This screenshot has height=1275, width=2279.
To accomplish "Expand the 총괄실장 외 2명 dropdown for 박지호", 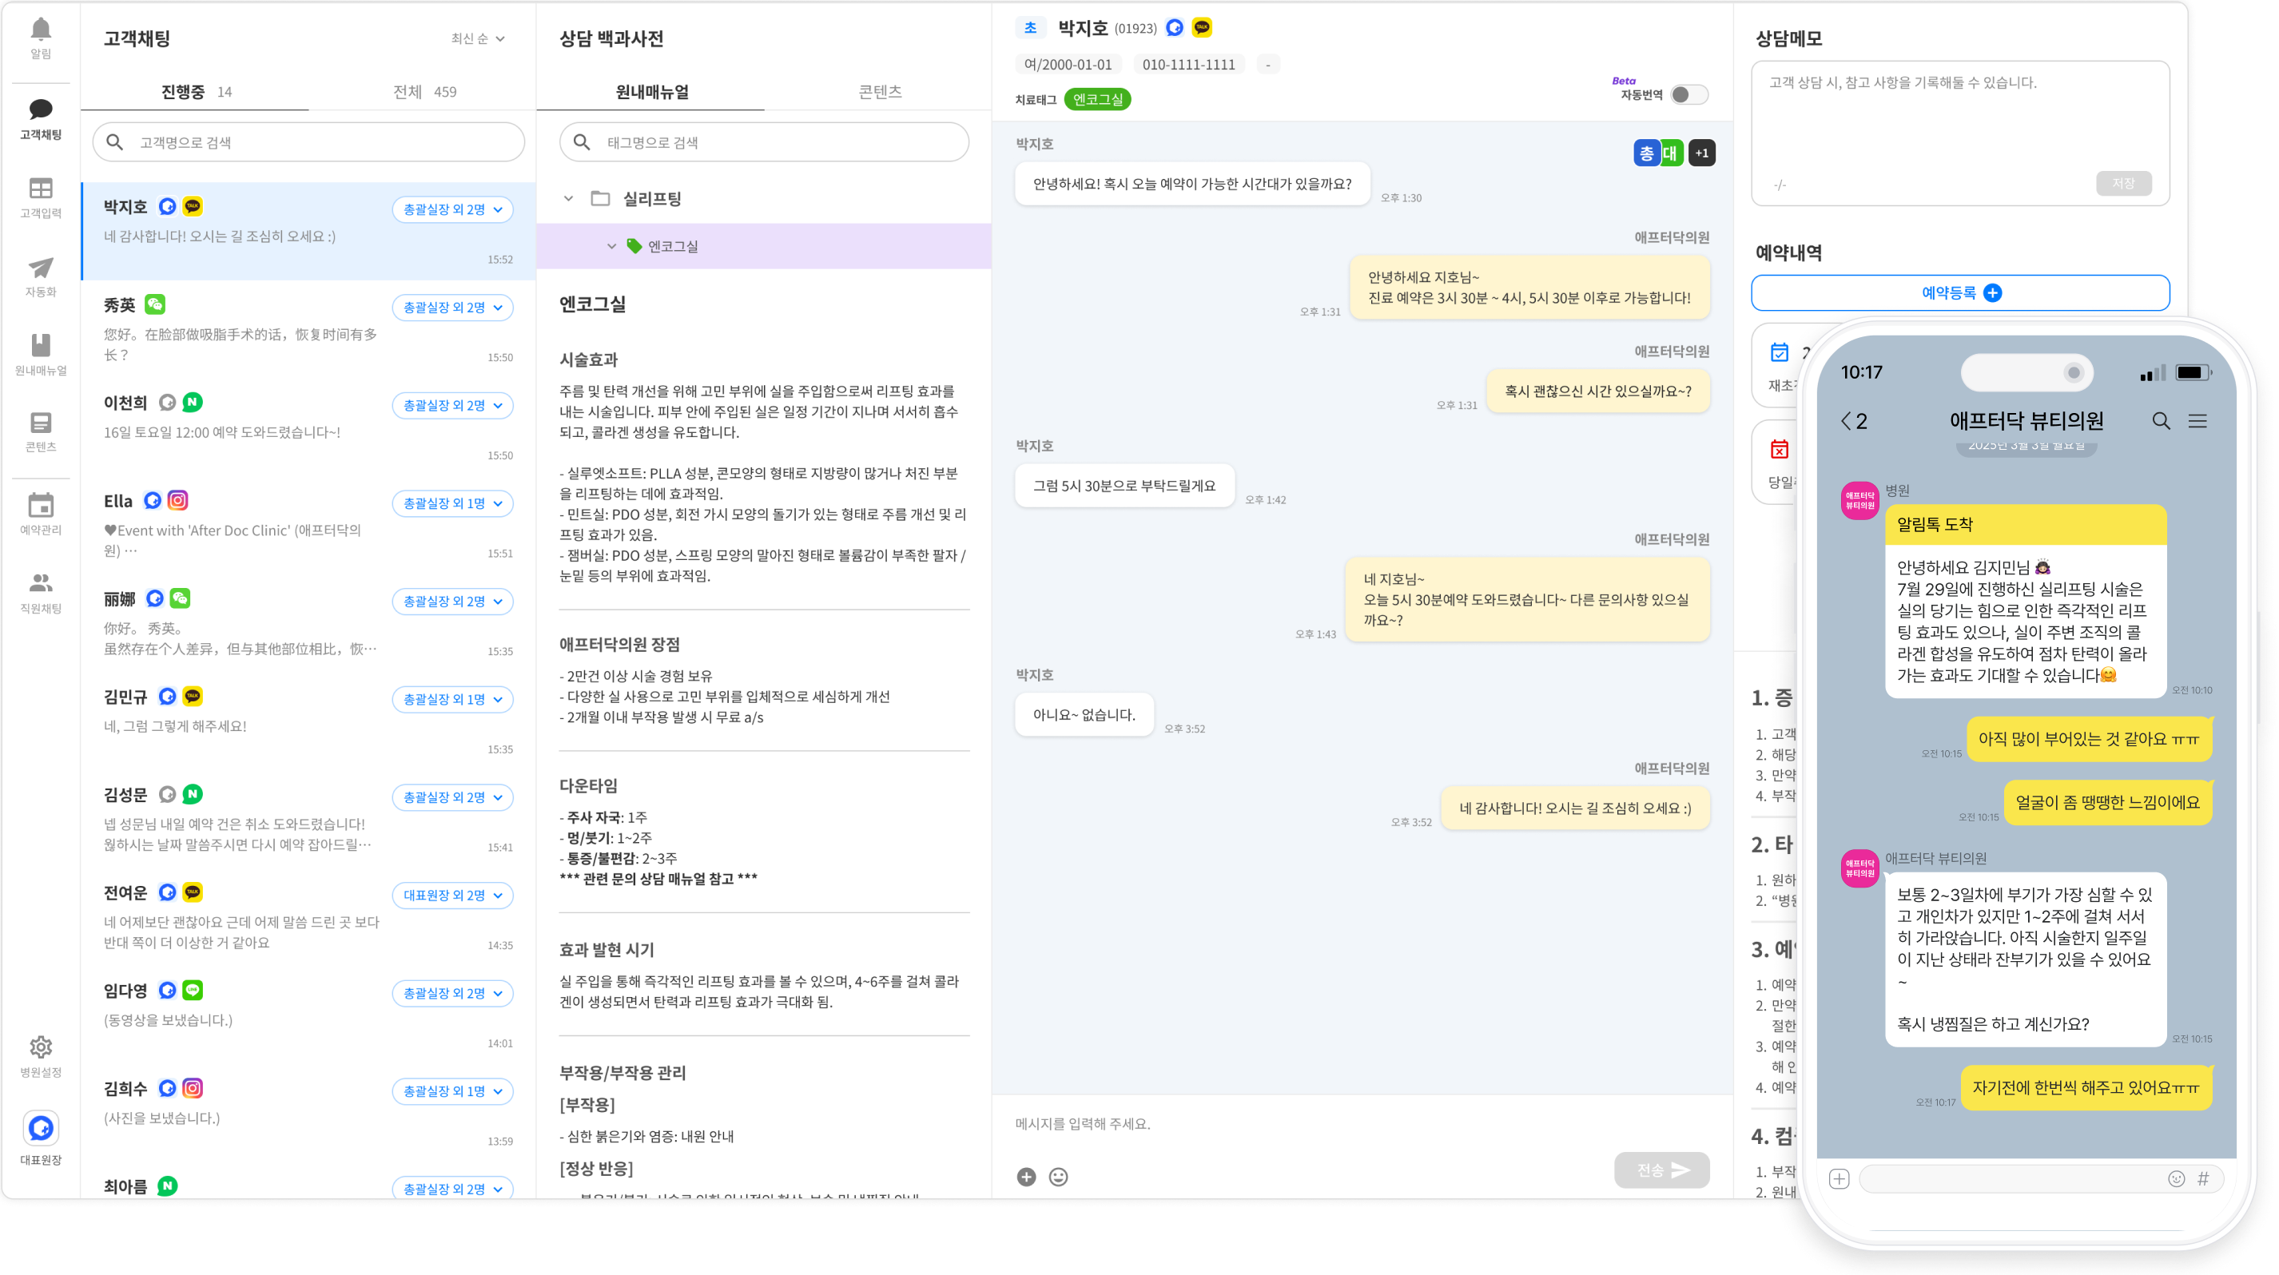I will [452, 209].
